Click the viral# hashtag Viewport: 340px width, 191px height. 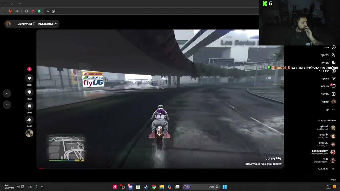tap(257, 164)
